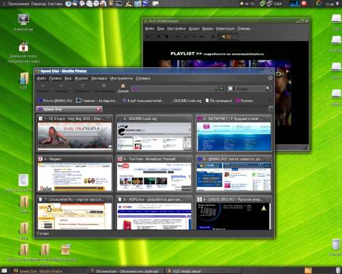Click the Stop (Остановить) button in Firefox
Image resolution: width=342 pixels, height=274 pixels.
(x=104, y=88)
